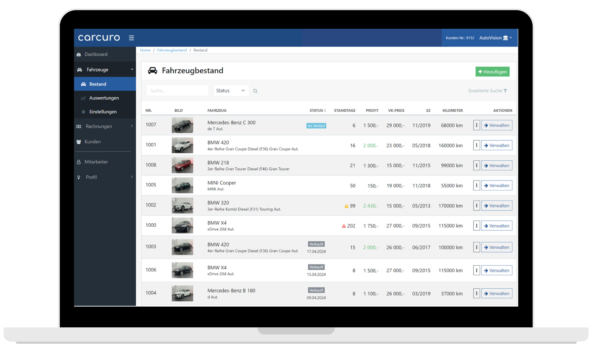
Task: Click 'Kunden Nr.: 9732' in the header
Action: [x=460, y=38]
